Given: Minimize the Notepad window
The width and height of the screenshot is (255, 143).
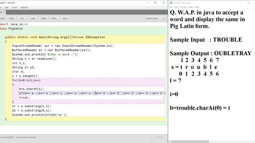Looking at the screenshot, I should pos(241,3).
